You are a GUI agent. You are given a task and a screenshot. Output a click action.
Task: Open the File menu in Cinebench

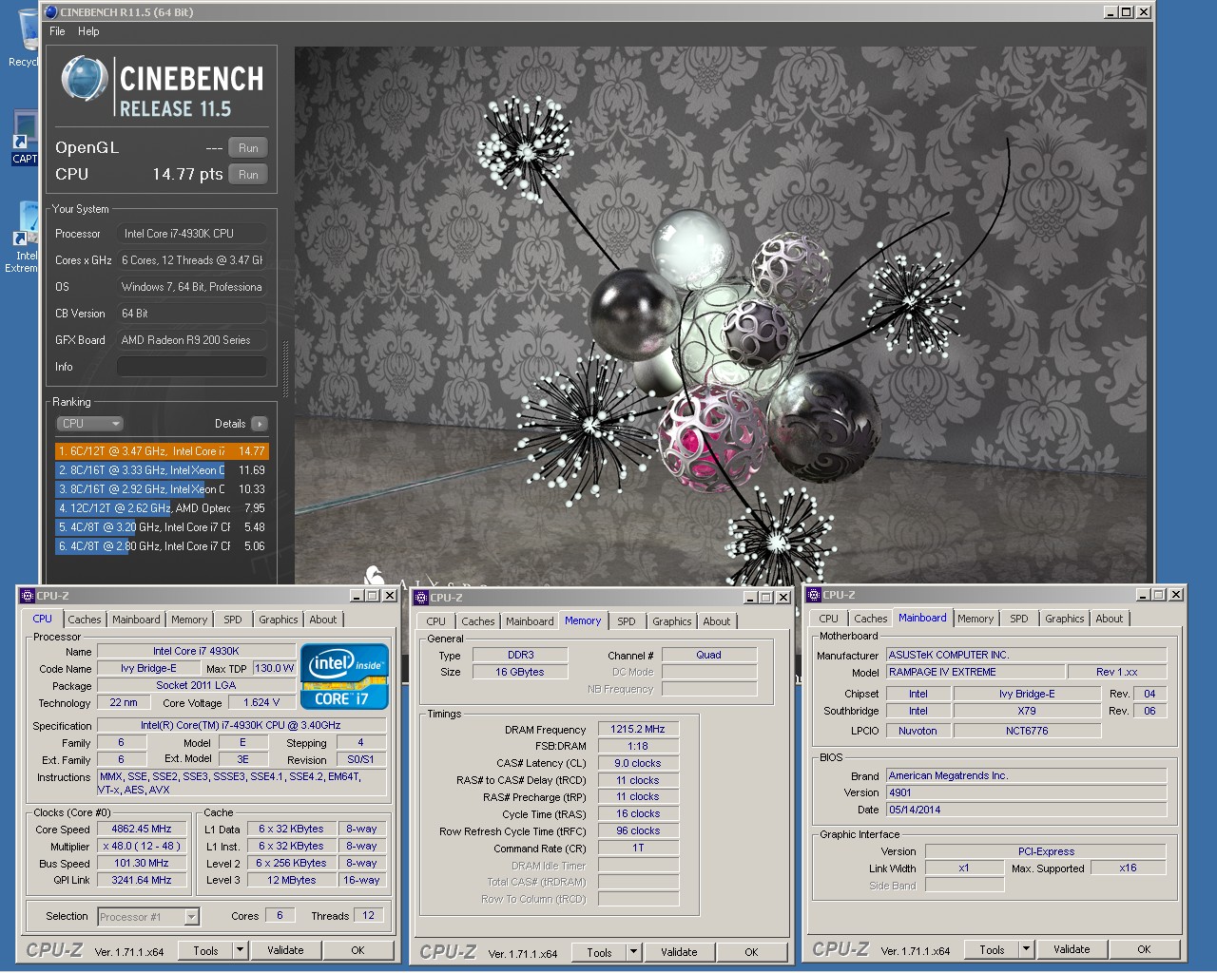(57, 31)
